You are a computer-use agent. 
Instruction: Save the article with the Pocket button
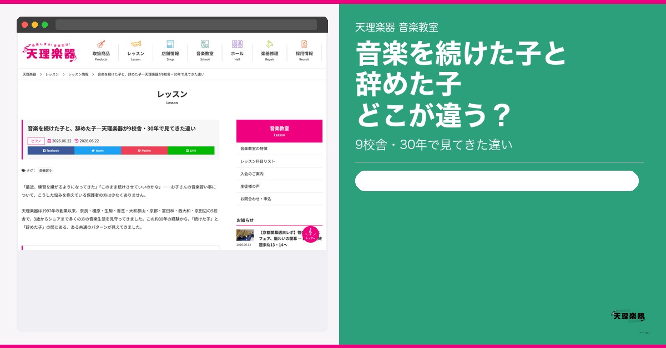click(x=144, y=150)
